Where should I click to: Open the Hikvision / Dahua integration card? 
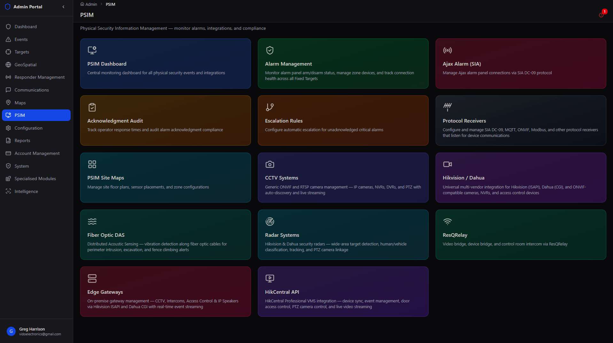pyautogui.click(x=521, y=178)
